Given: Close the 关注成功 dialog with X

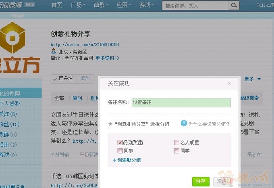Looking at the screenshot, I should click(x=229, y=84).
